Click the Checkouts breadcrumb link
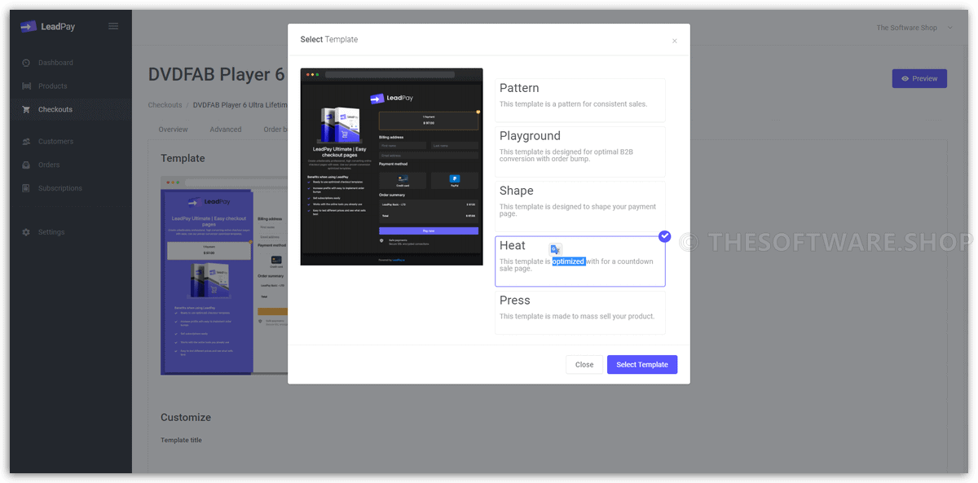This screenshot has height=483, width=978. tap(165, 105)
